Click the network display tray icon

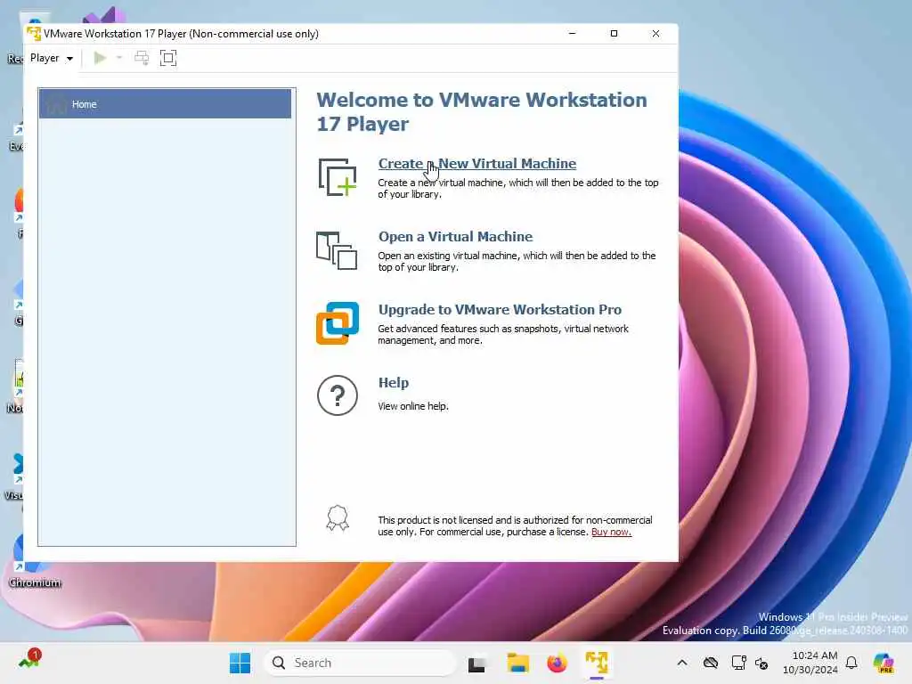click(x=738, y=663)
